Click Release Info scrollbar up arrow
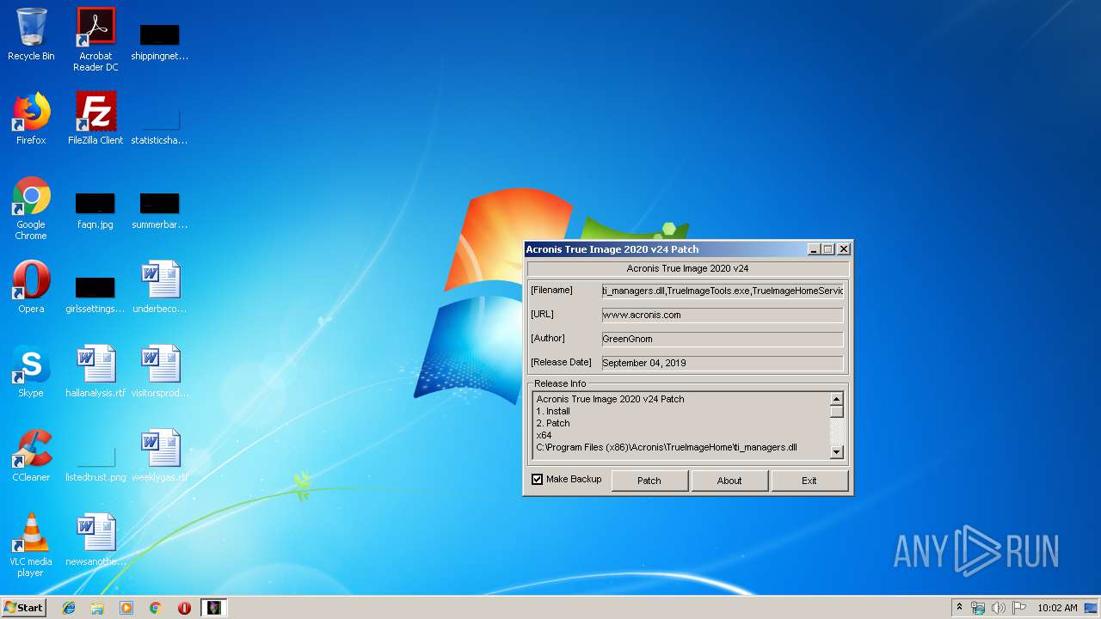Screen dimensions: 1101x619 pyautogui.click(x=837, y=399)
